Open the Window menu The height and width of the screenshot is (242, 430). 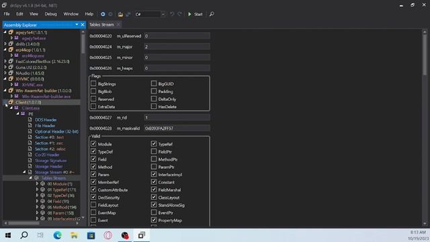click(71, 14)
